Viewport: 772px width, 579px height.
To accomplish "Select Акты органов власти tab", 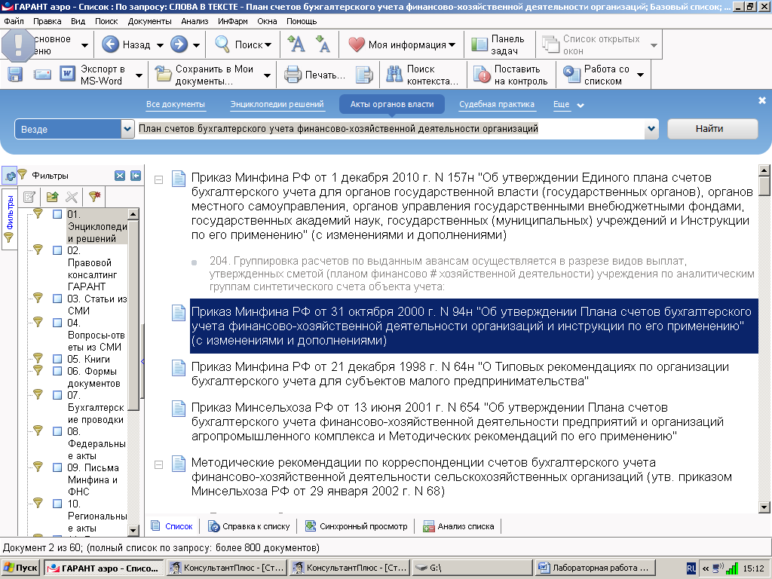I will pyautogui.click(x=392, y=104).
